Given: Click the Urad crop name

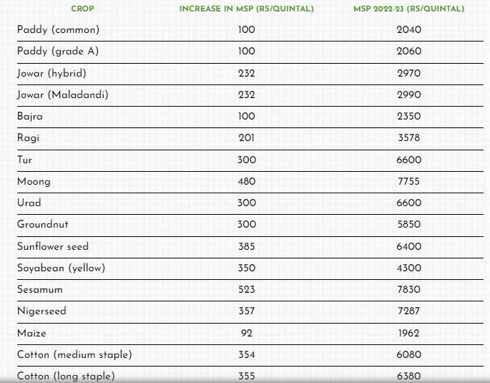Looking at the screenshot, I should (29, 203).
